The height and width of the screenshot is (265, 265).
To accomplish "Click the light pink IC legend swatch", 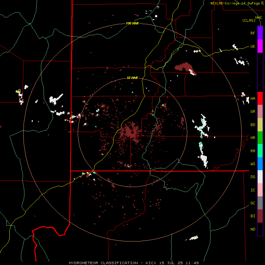I will (x=260, y=190).
